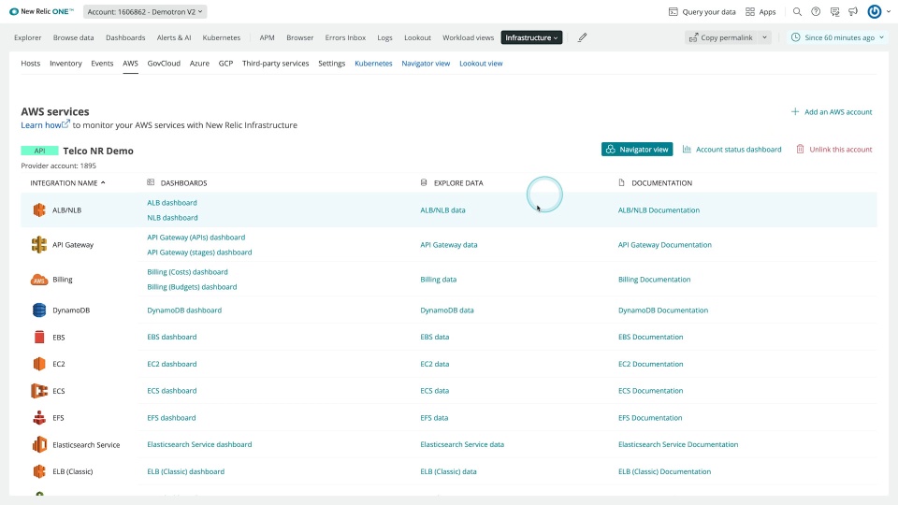Select the GovCloud tab
This screenshot has height=505, width=898.
point(164,63)
